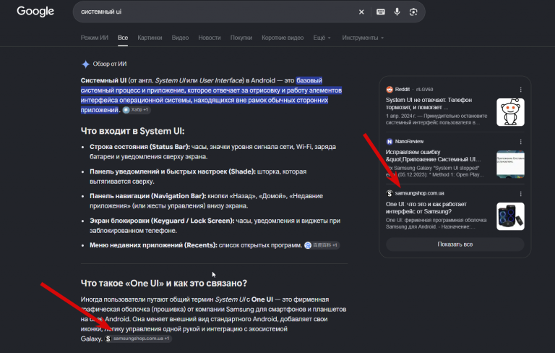Viewport: 555px width, 353px height.
Task: Click the AI overview sparkle icon
Action: point(85,64)
